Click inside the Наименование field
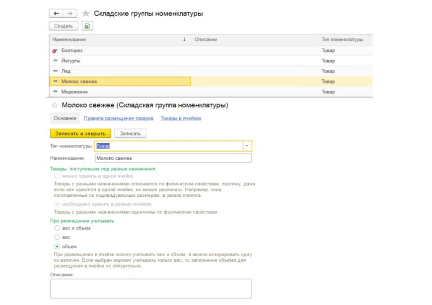 coord(169,158)
